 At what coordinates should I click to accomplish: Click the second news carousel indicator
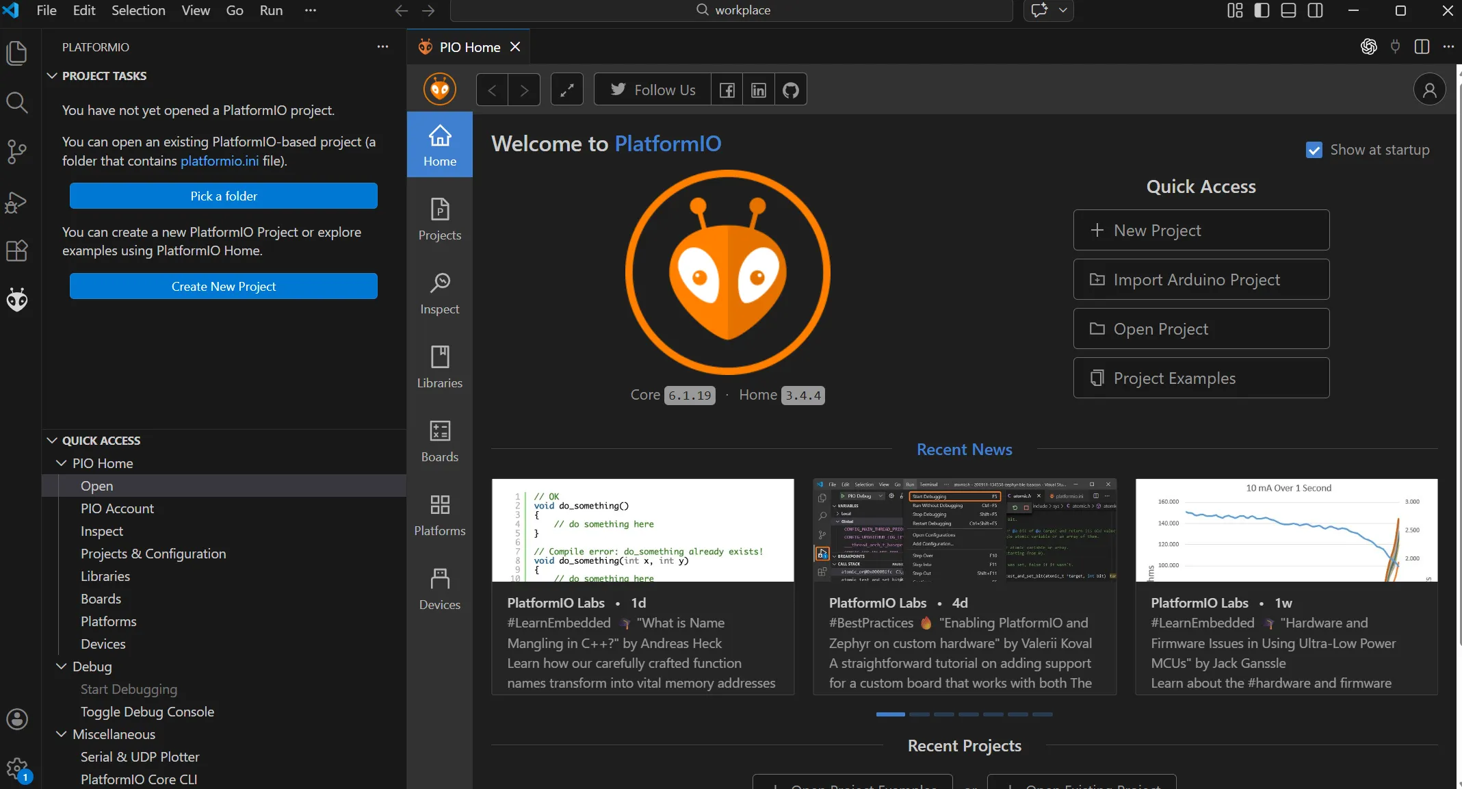(919, 714)
